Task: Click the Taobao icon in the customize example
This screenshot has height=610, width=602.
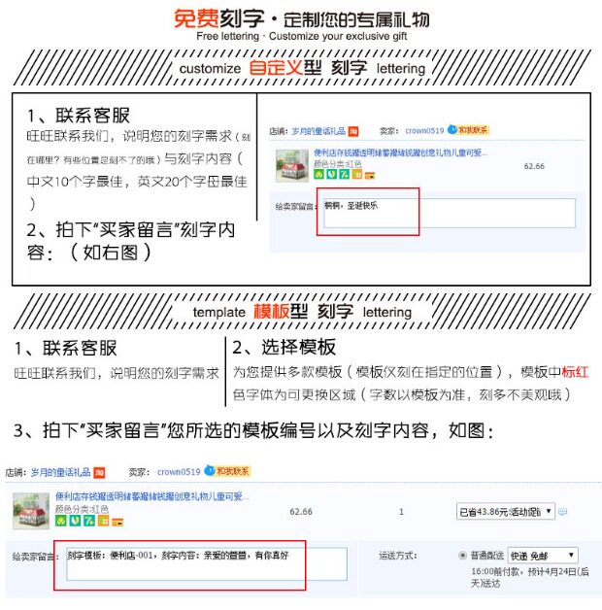Action: (353, 131)
